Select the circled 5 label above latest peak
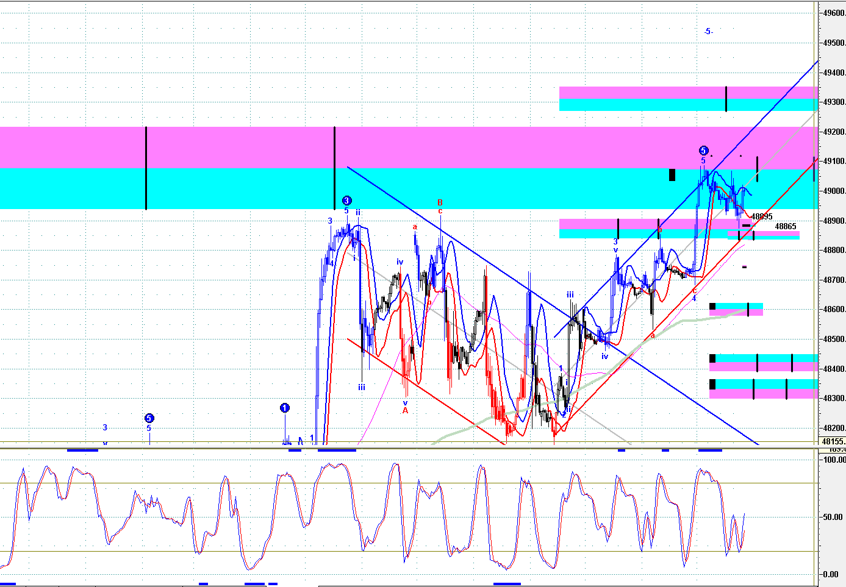The height and width of the screenshot is (587, 846). coord(703,151)
